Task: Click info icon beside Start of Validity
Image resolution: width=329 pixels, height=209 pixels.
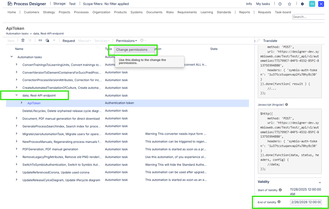Action: [x=280, y=190]
